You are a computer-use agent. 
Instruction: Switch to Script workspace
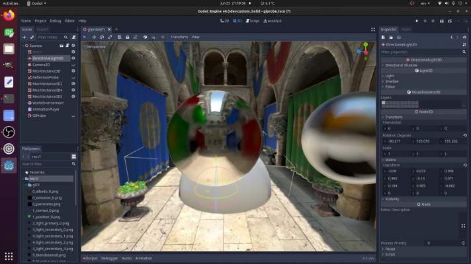pyautogui.click(x=253, y=21)
